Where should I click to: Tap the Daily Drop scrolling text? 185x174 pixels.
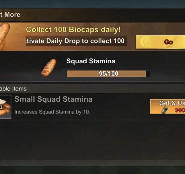(76, 41)
